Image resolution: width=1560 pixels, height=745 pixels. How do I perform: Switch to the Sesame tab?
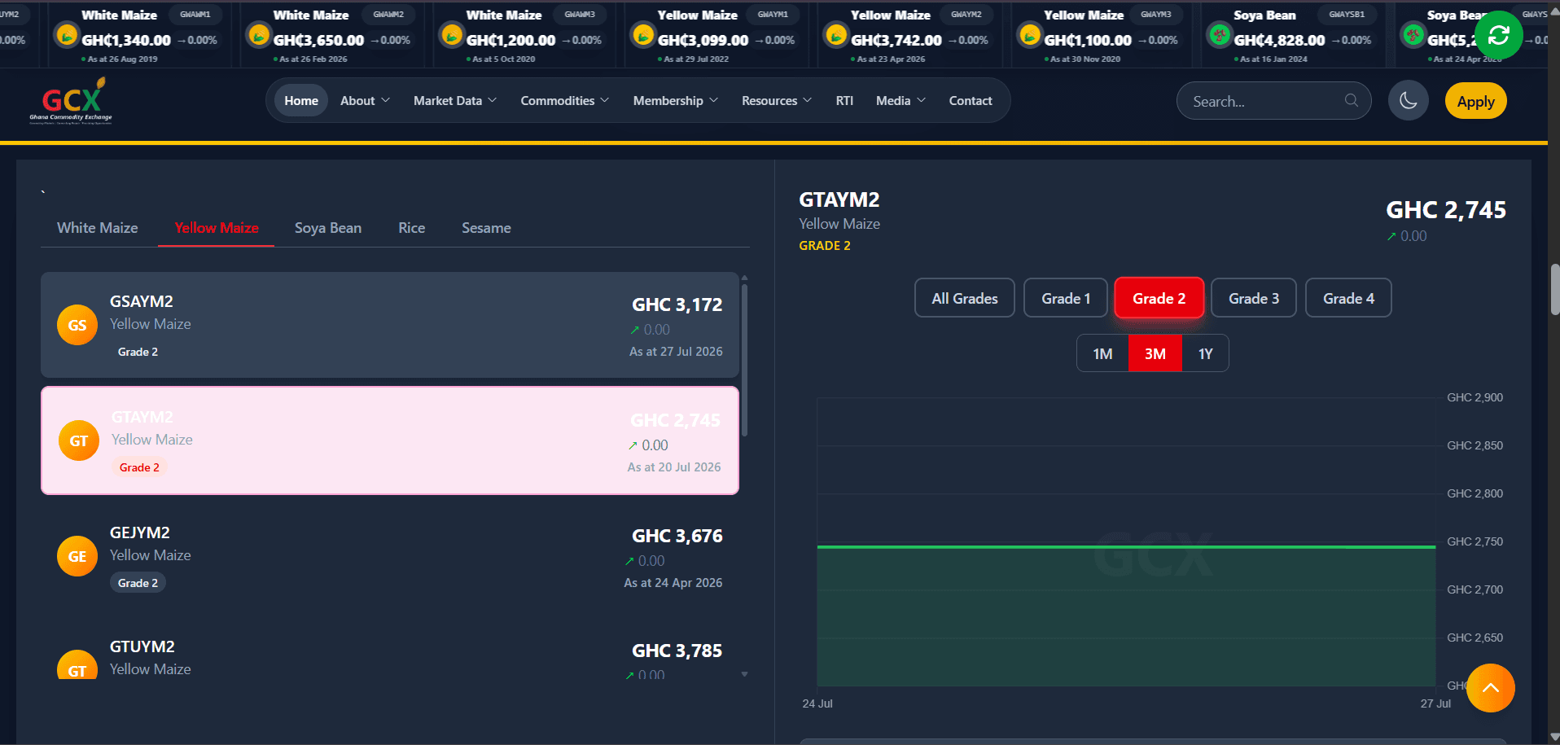coord(486,228)
